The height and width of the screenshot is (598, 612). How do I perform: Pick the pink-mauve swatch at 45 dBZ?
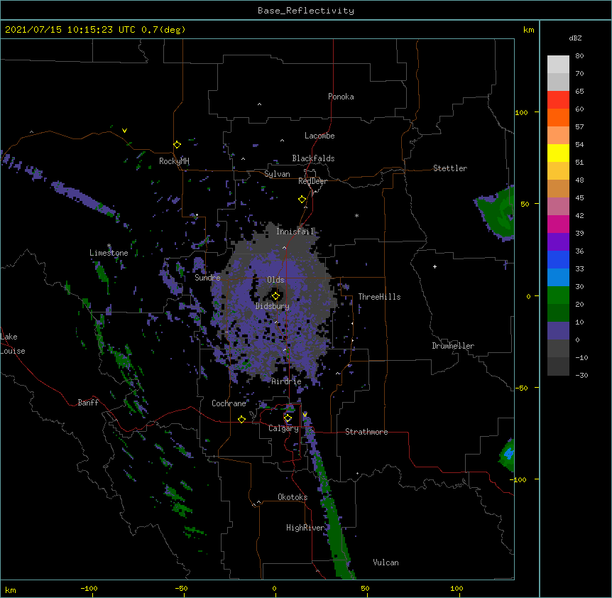[x=558, y=207]
